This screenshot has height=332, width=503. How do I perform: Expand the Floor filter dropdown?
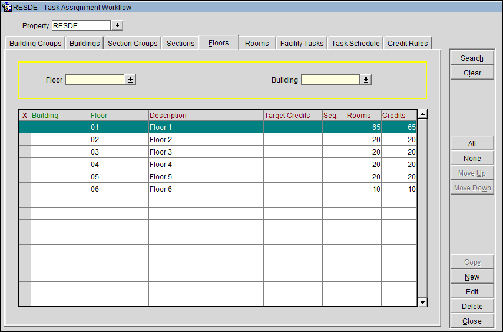pyautogui.click(x=131, y=80)
